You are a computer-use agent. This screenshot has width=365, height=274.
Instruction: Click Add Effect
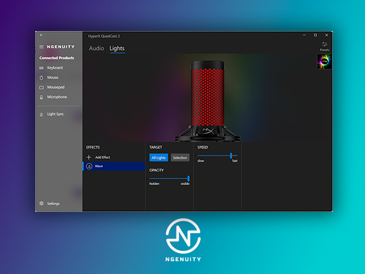point(102,158)
